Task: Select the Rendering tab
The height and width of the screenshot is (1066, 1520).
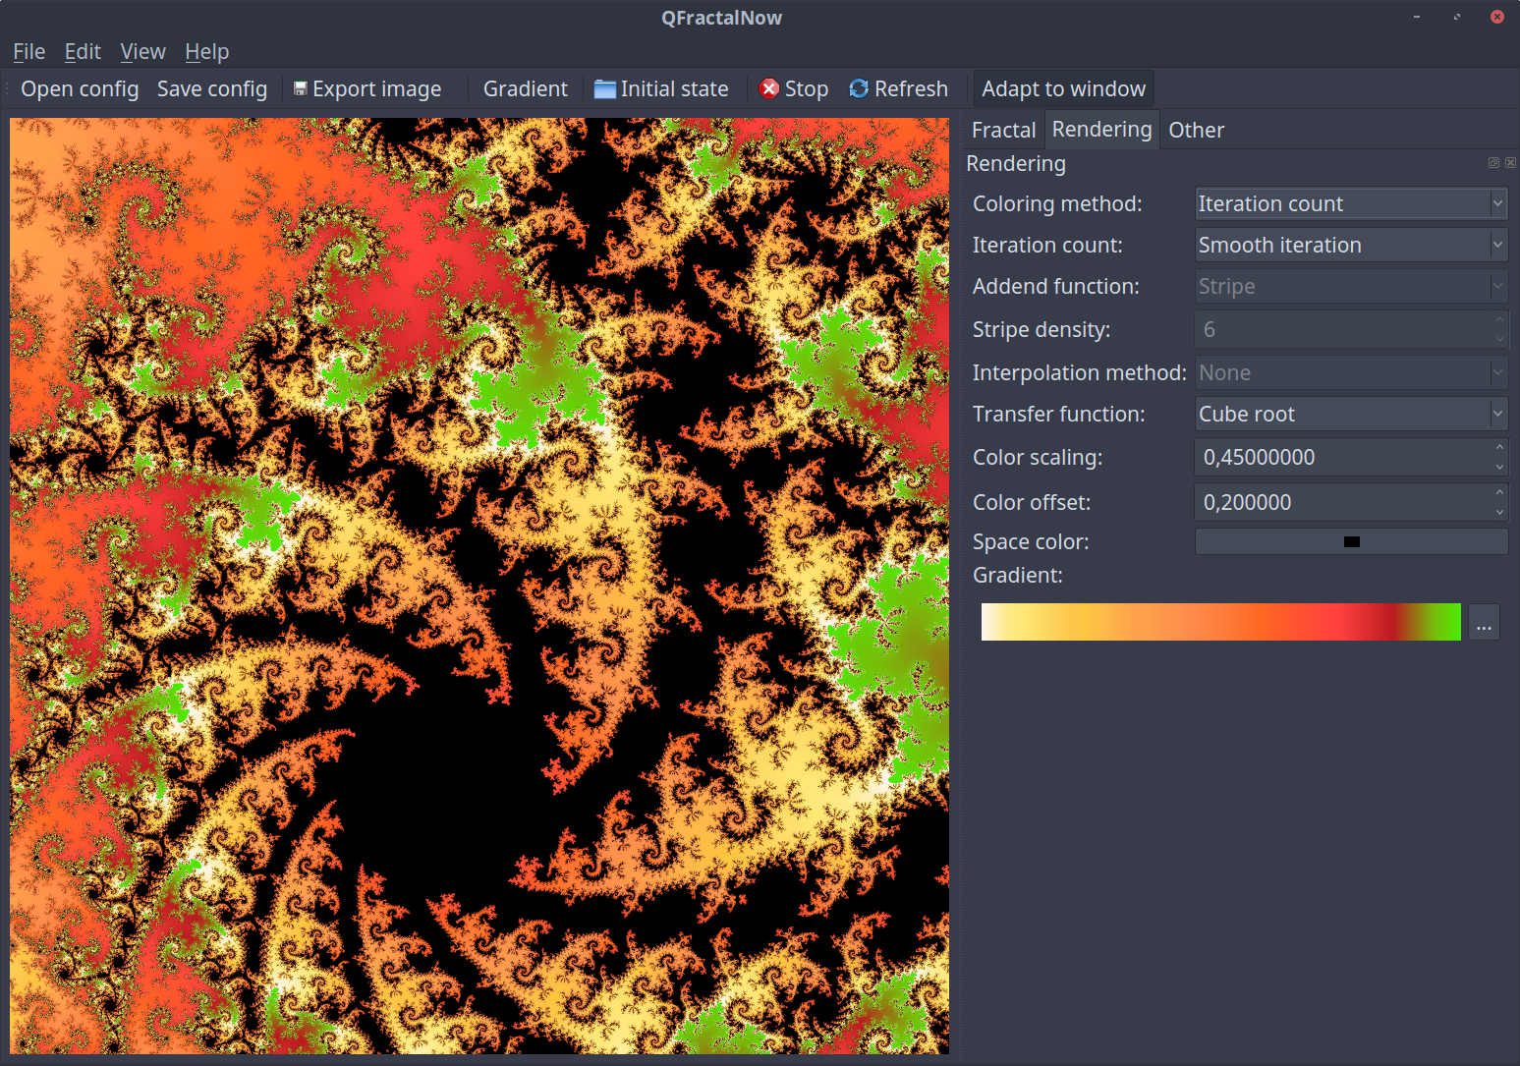Action: pos(1101,129)
